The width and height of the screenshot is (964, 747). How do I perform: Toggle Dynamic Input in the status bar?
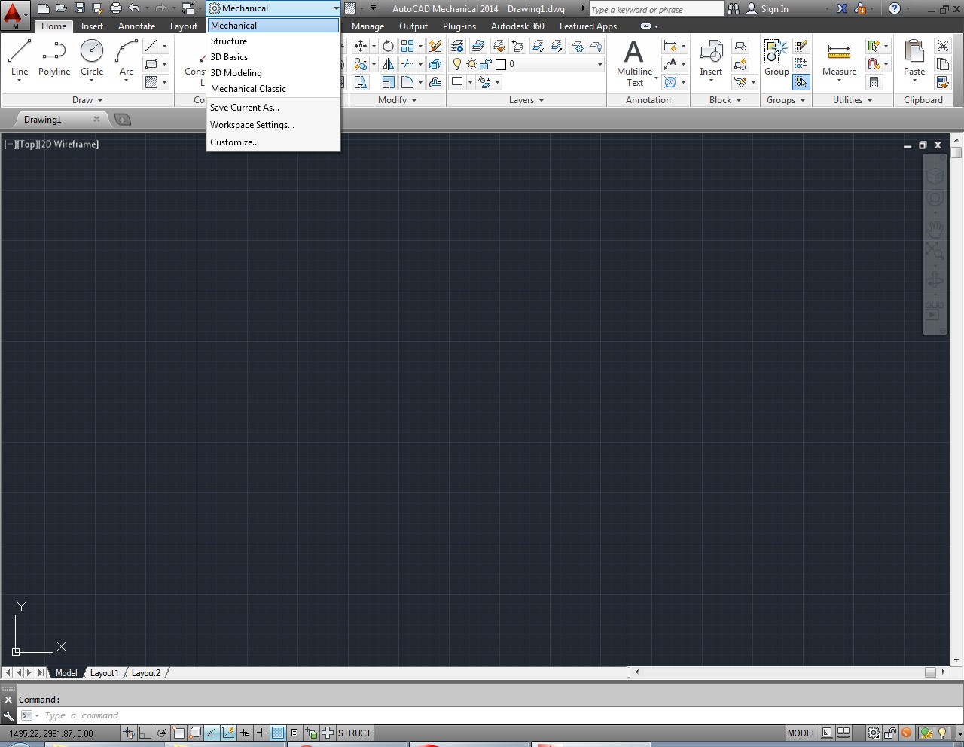point(245,733)
